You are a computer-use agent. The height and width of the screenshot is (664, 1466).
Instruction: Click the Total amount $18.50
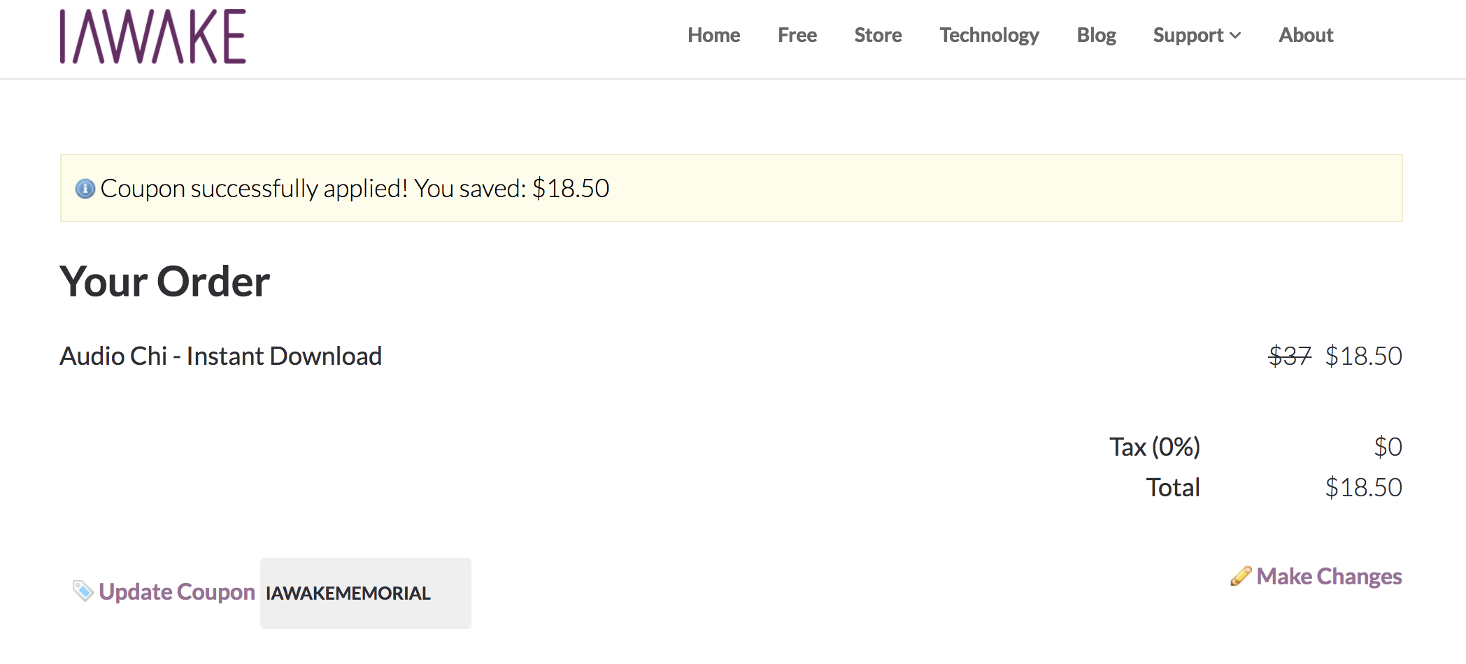coord(1363,488)
